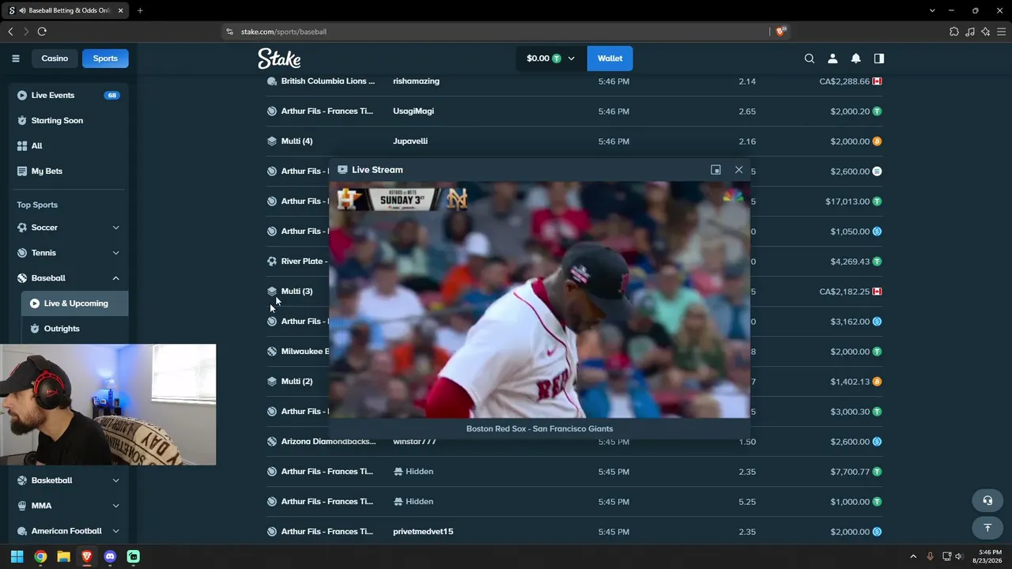Click the live stream video

pyautogui.click(x=539, y=300)
